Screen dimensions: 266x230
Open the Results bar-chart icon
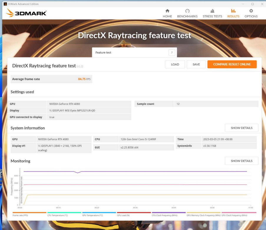233,11
